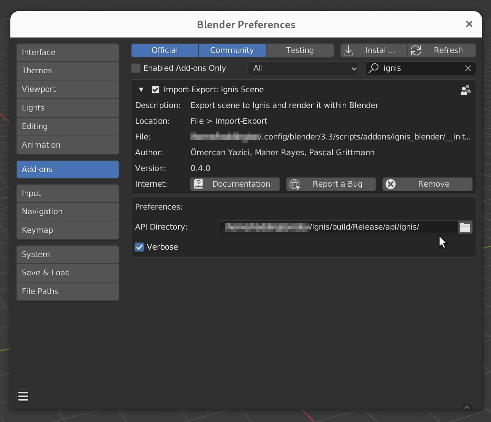This screenshot has width=491, height=422.
Task: Click the small up-arrow at window bottom
Action: 467,407
